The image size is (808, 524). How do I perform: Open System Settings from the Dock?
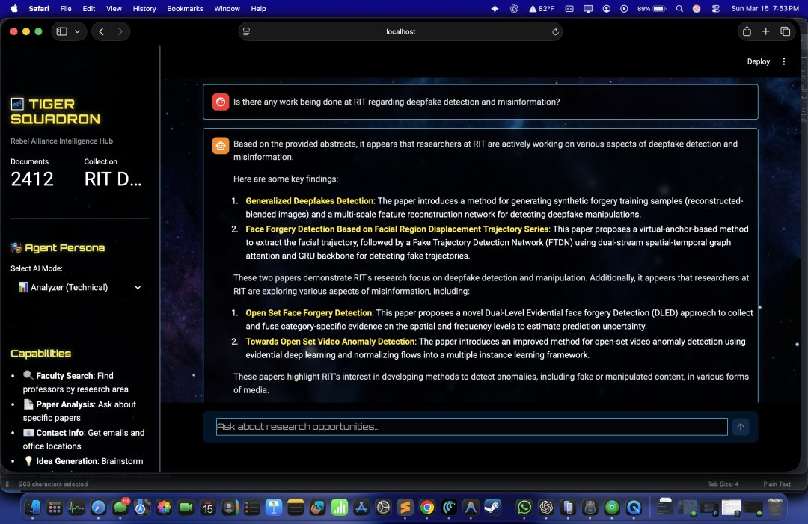[383, 508]
